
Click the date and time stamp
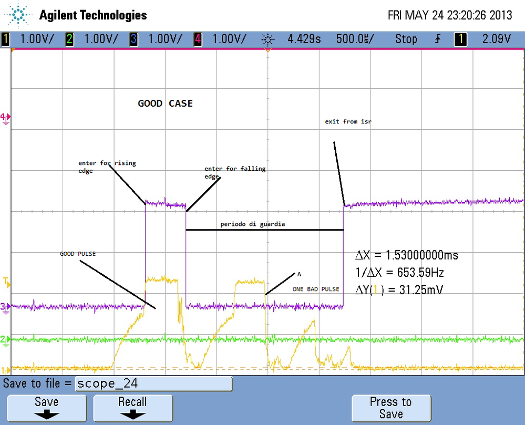(x=450, y=15)
